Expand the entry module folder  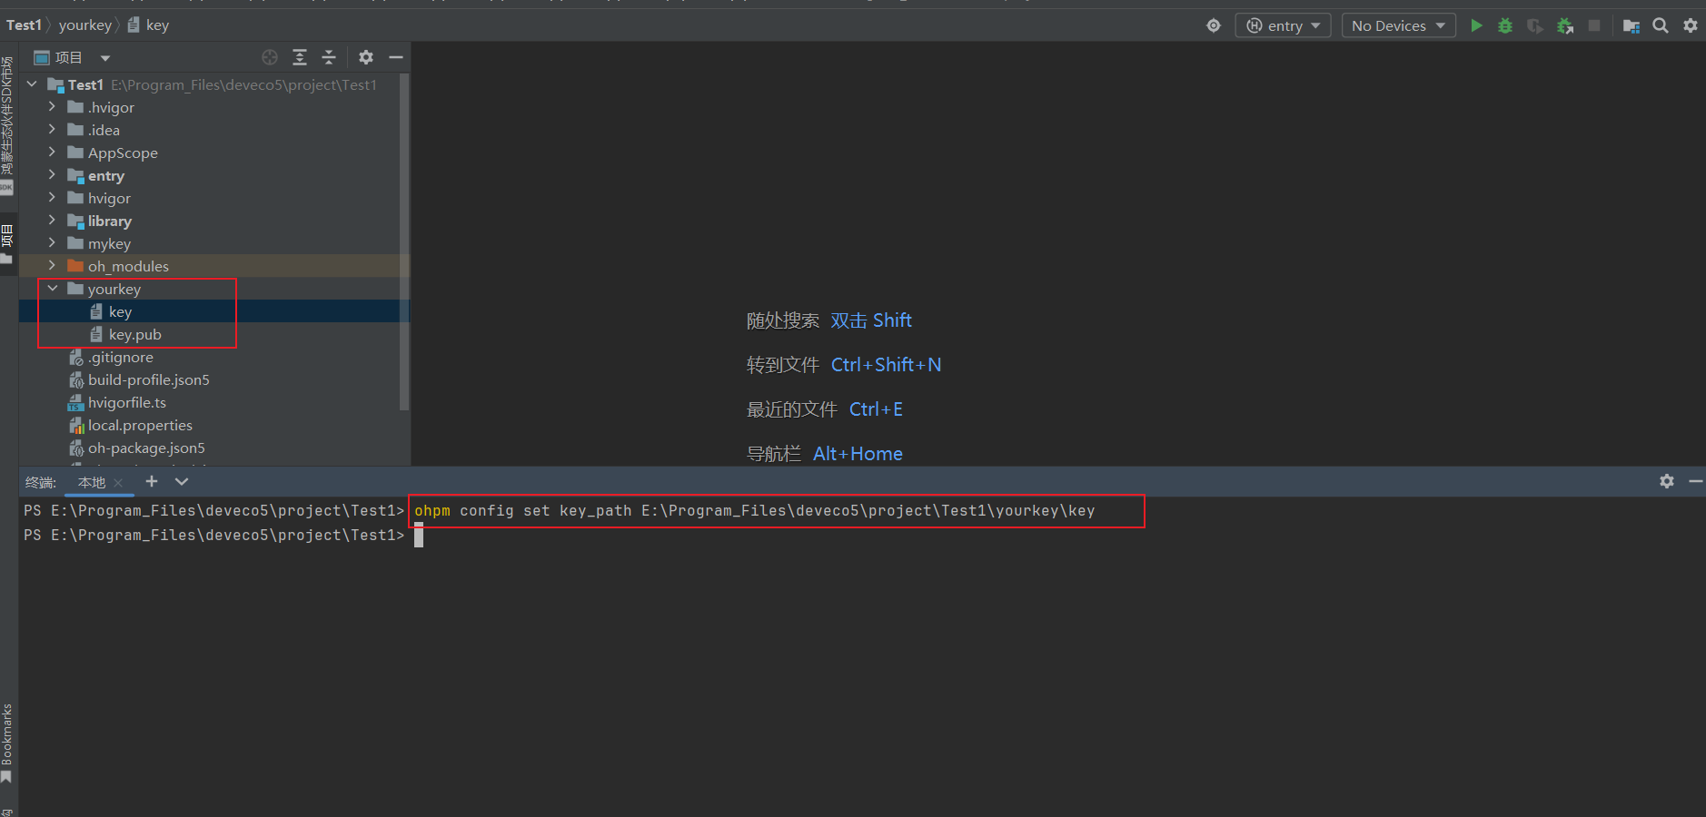(x=52, y=175)
